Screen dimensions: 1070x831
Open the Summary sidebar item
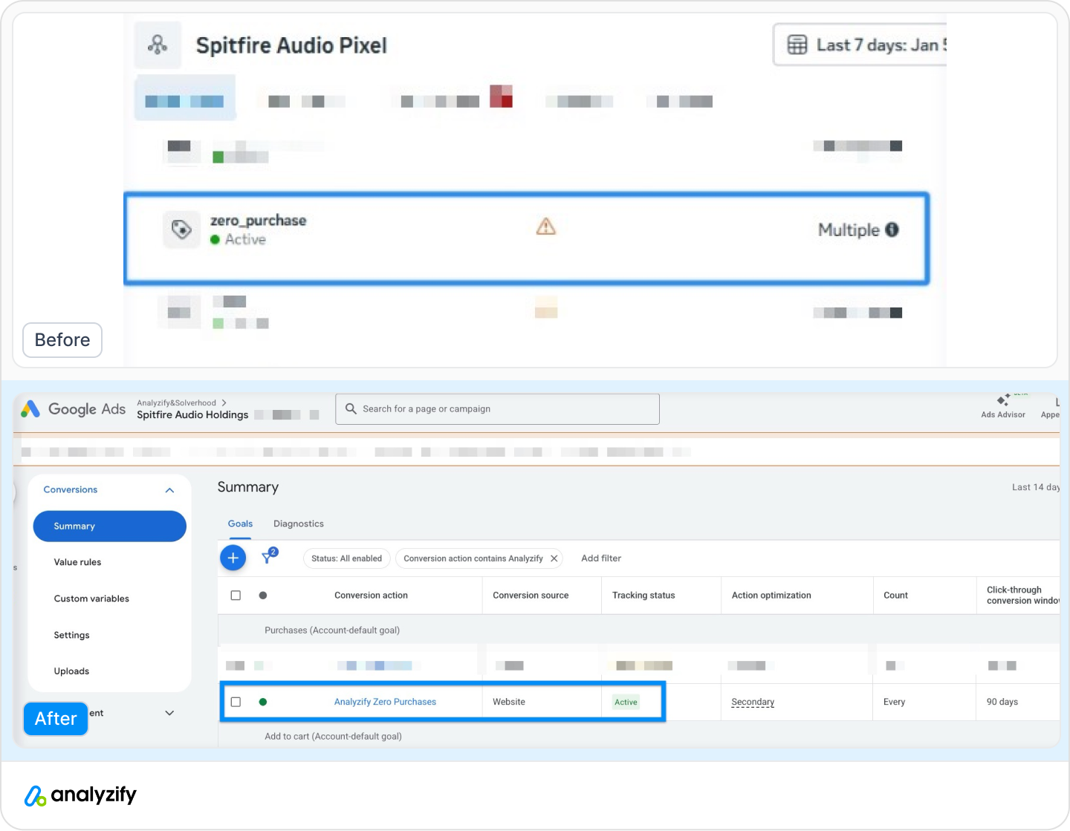click(x=110, y=527)
